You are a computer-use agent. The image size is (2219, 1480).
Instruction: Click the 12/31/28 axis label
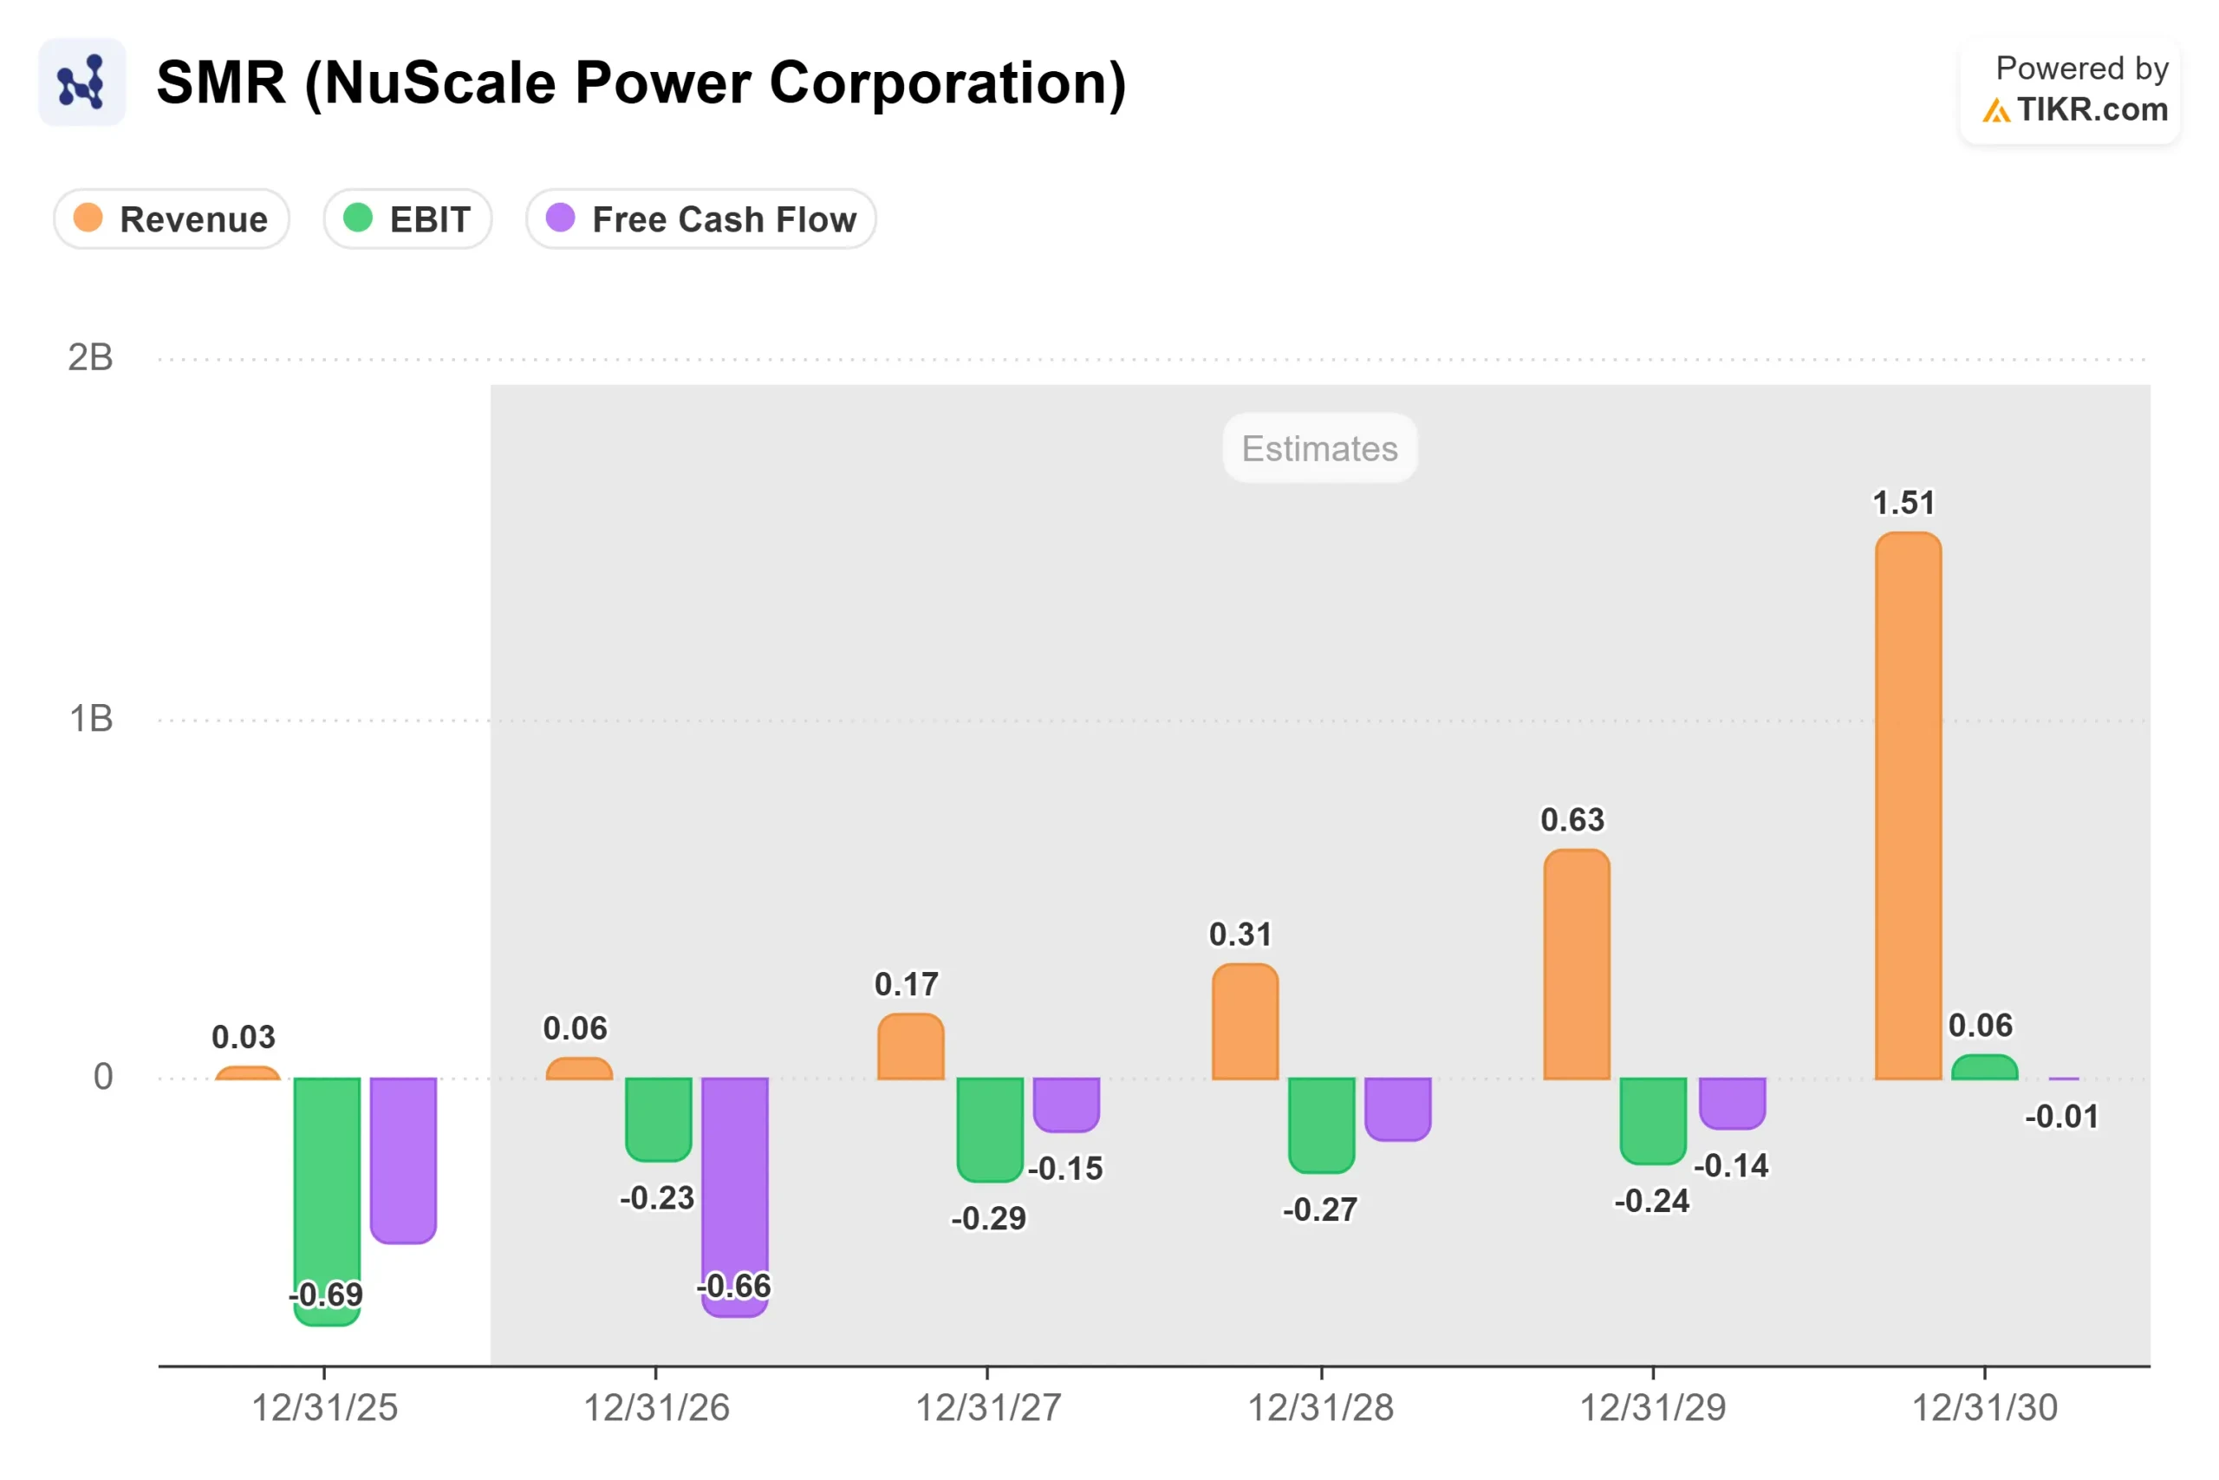pyautogui.click(x=1321, y=1408)
